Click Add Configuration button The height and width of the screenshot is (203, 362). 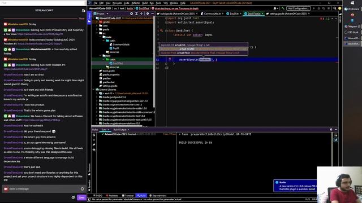[298, 8]
